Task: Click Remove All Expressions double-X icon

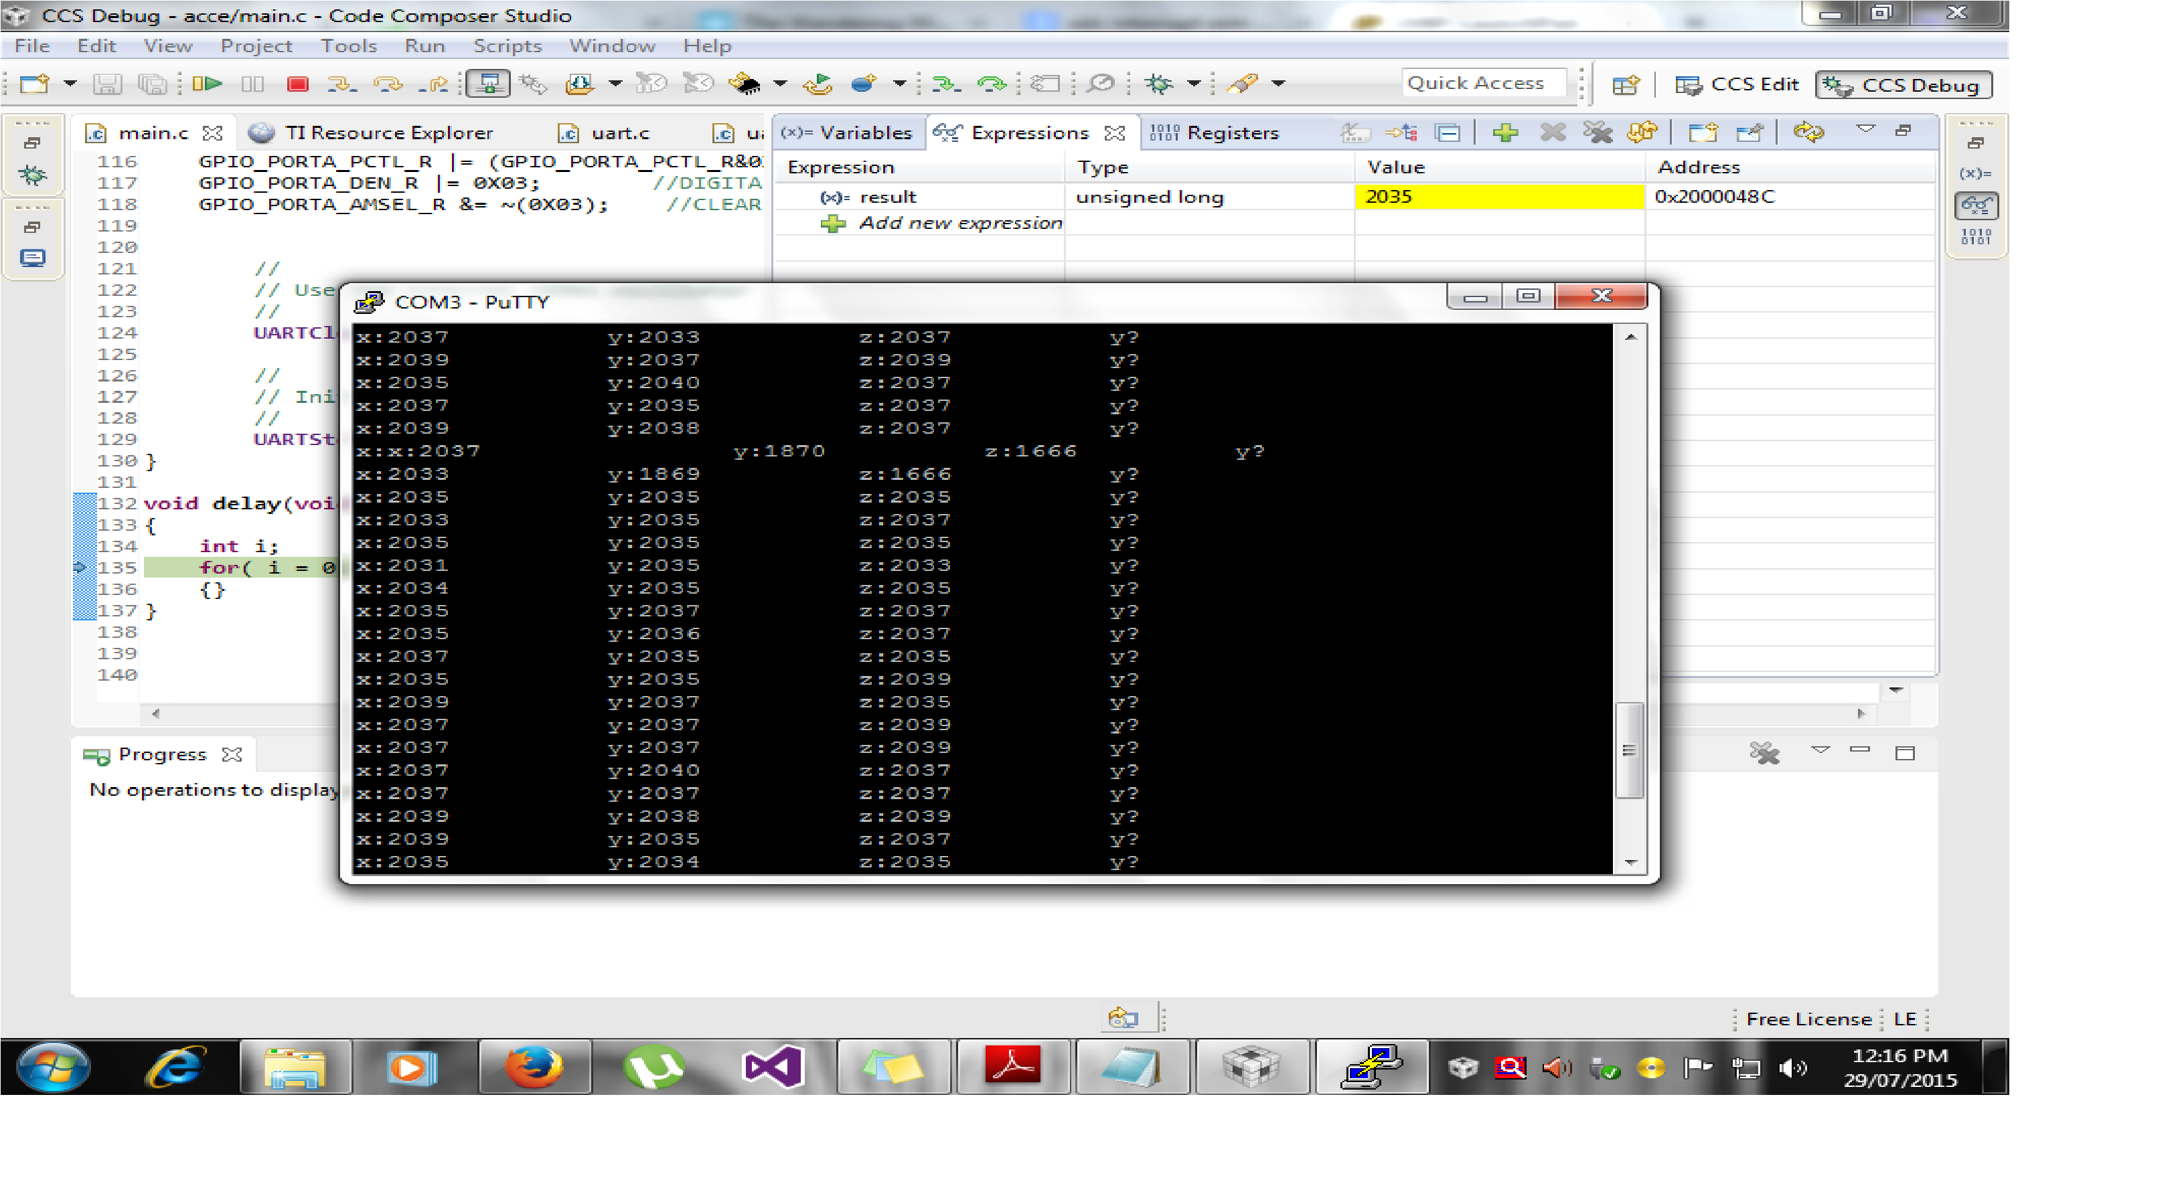Action: click(x=1597, y=133)
